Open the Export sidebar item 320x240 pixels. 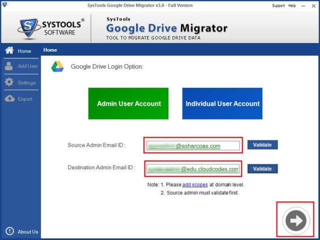click(21, 99)
